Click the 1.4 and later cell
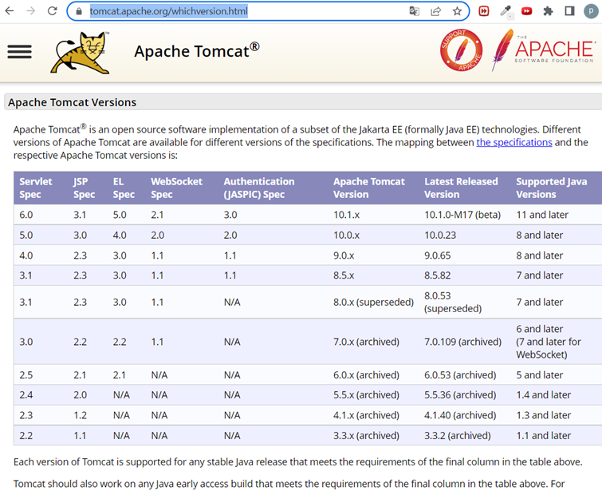 click(543, 395)
